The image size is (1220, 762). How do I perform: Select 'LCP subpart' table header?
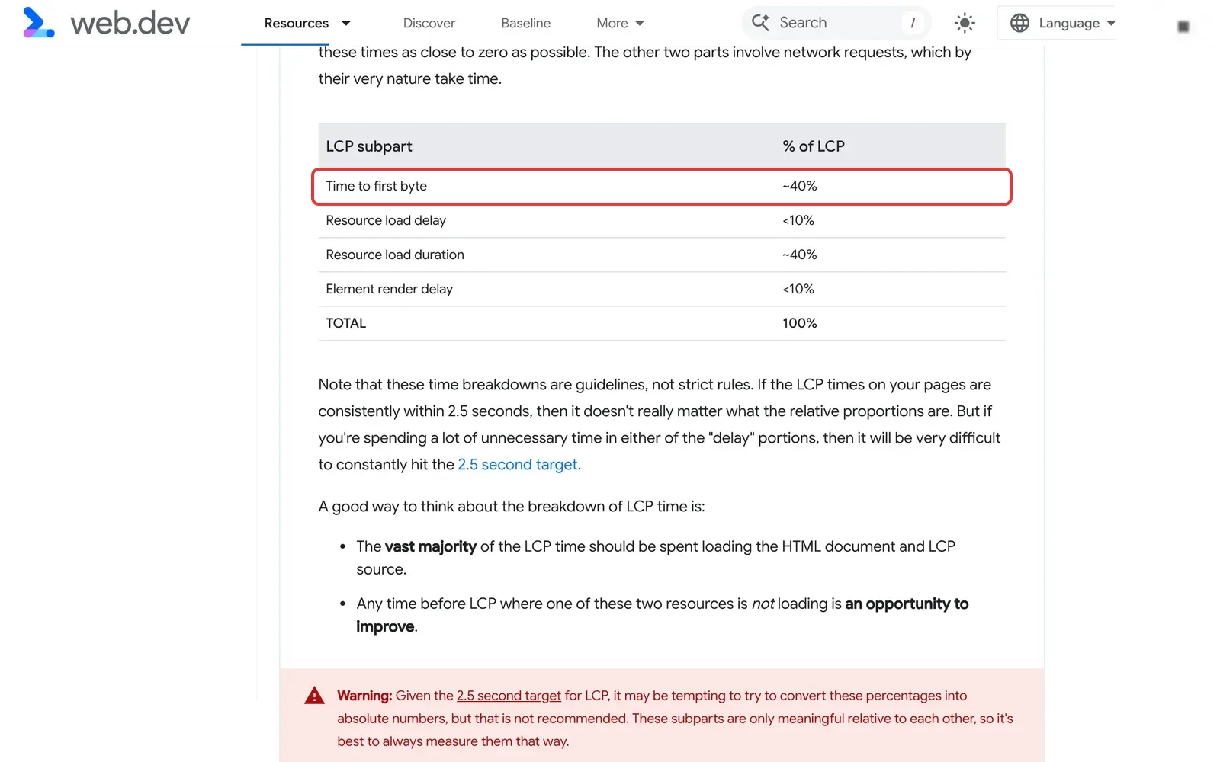[x=369, y=146]
